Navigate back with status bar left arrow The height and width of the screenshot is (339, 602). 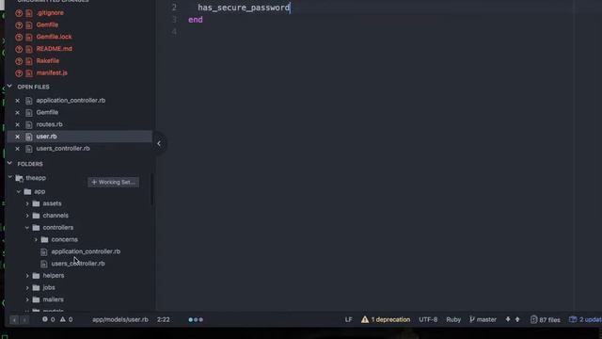(14, 320)
